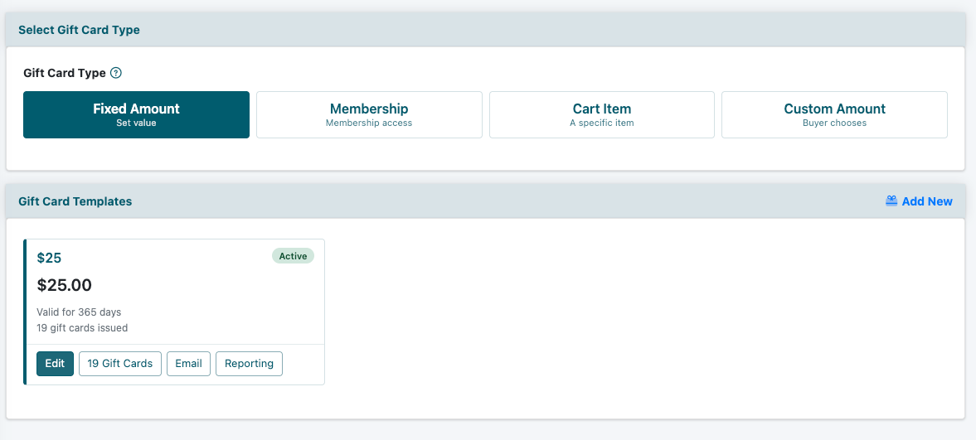Image resolution: width=976 pixels, height=440 pixels.
Task: Click the Gift Card Templates header
Action: 75,201
